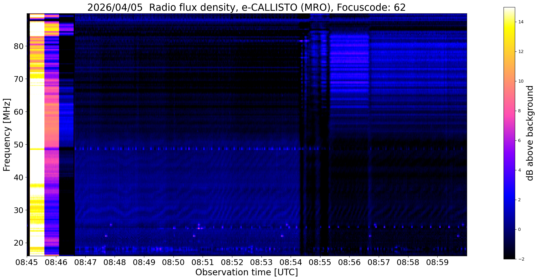The height and width of the screenshot is (280, 538).
Task: Click the colorbar tick value 2
Action: (x=519, y=200)
